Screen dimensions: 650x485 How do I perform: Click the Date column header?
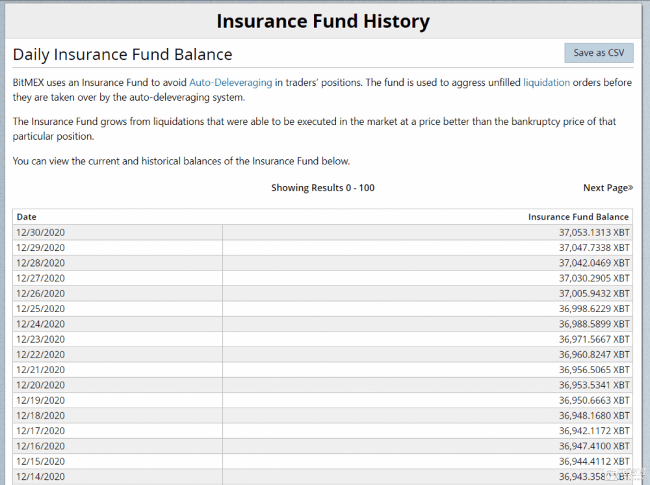tap(27, 217)
